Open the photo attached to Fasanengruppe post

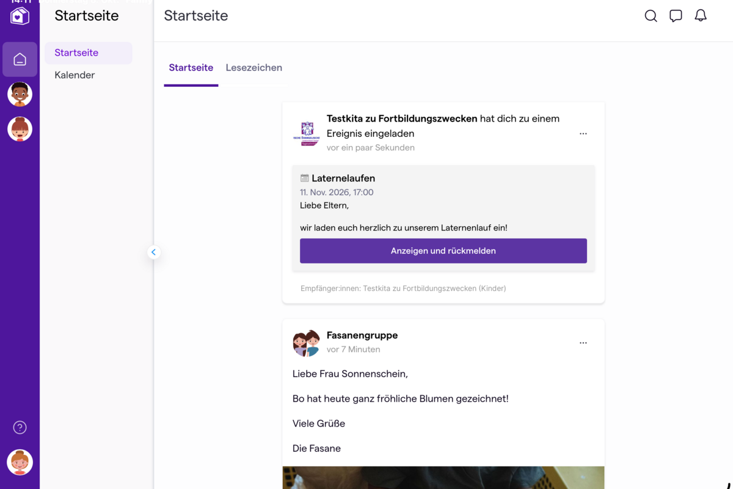tap(443, 477)
